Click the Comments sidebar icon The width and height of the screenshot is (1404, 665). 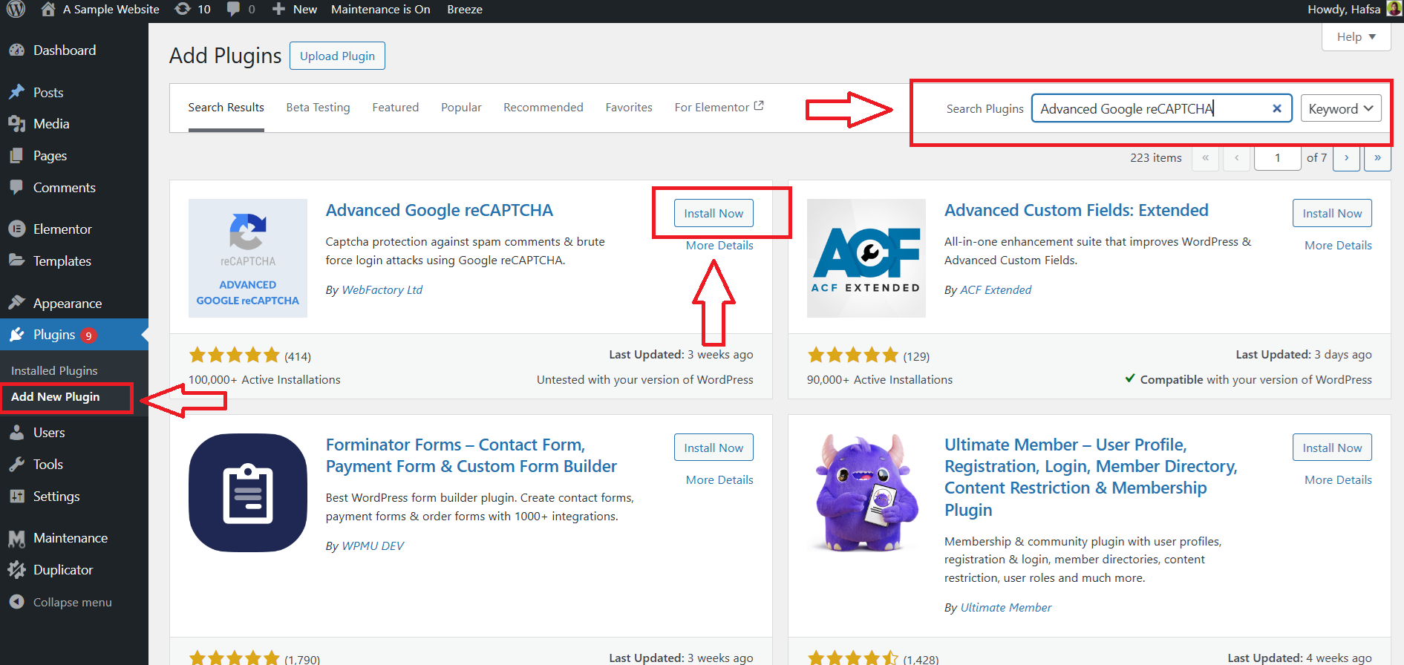[x=16, y=187]
